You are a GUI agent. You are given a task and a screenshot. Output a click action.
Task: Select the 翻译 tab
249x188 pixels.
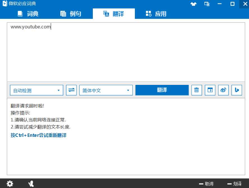114,14
